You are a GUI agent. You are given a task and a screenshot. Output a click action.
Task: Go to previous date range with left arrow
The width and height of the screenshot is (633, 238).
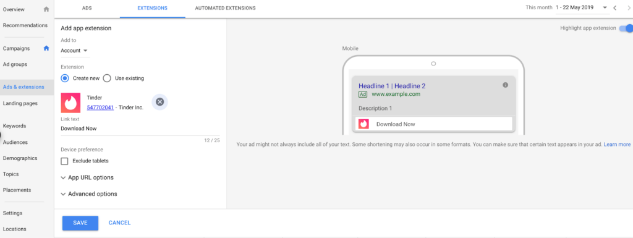pos(615,7)
